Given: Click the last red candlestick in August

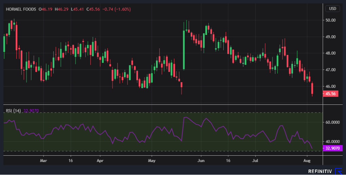Looking at the screenshot, I should tap(312, 89).
